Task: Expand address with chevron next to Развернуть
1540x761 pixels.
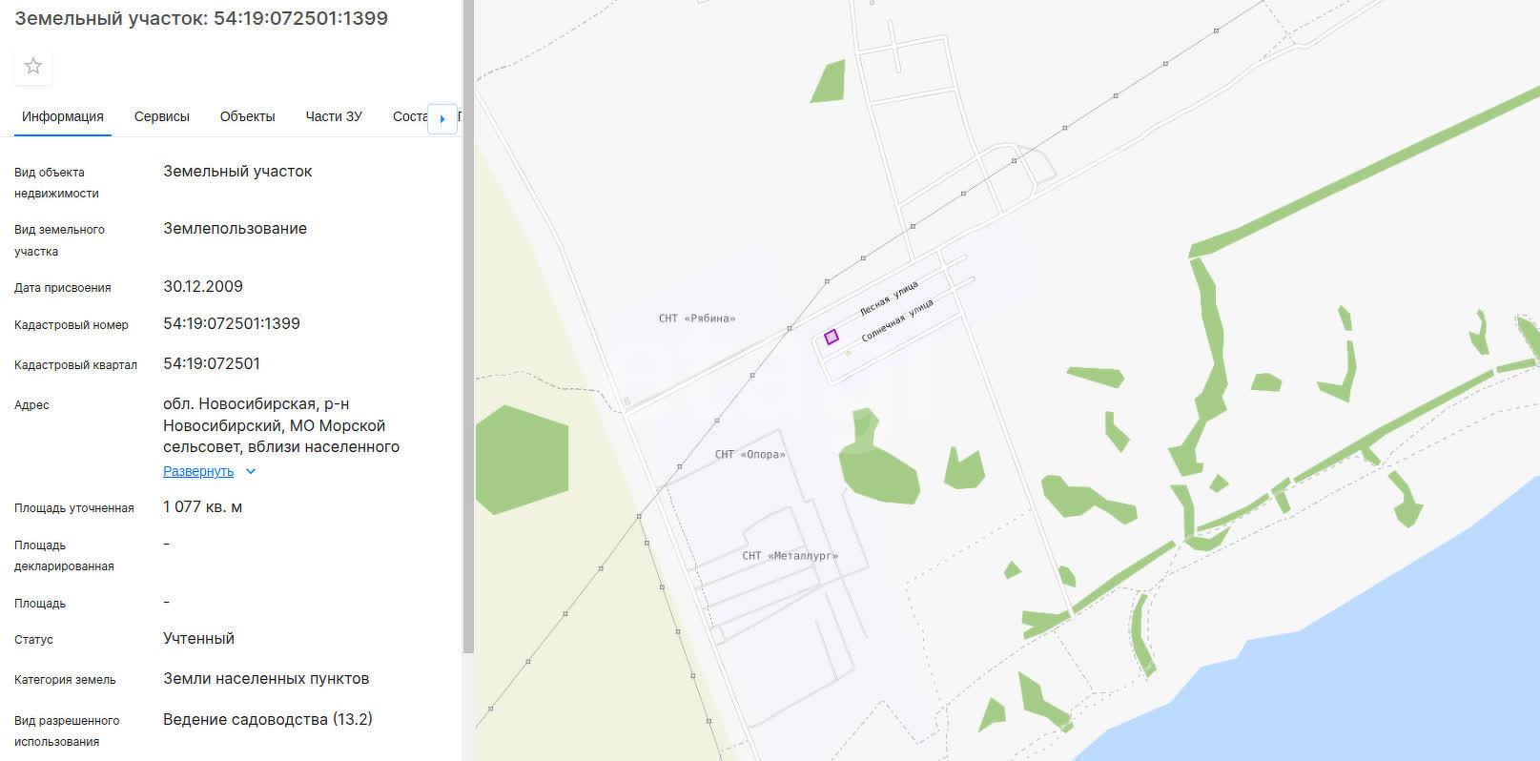Action: coord(251,471)
